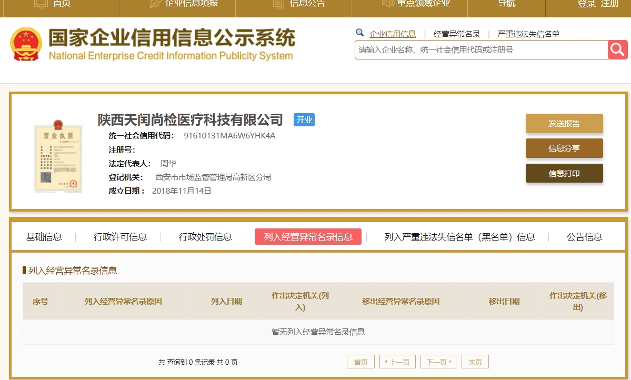Click the 下一页 next page button
The width and height of the screenshot is (631, 380).
point(438,362)
